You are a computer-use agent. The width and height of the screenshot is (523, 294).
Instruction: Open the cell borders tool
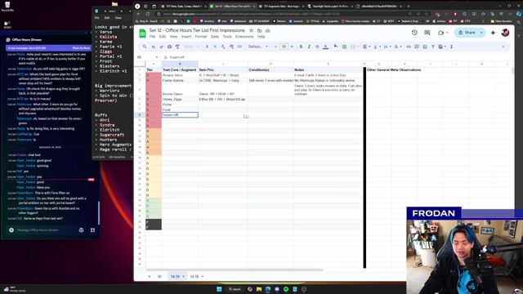(x=344, y=47)
